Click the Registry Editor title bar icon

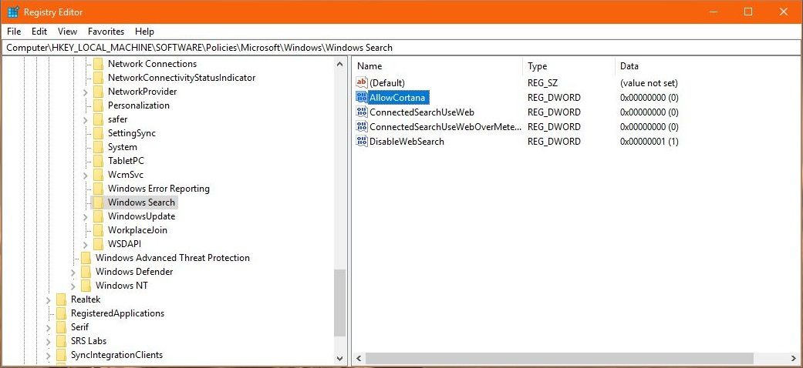[x=13, y=12]
